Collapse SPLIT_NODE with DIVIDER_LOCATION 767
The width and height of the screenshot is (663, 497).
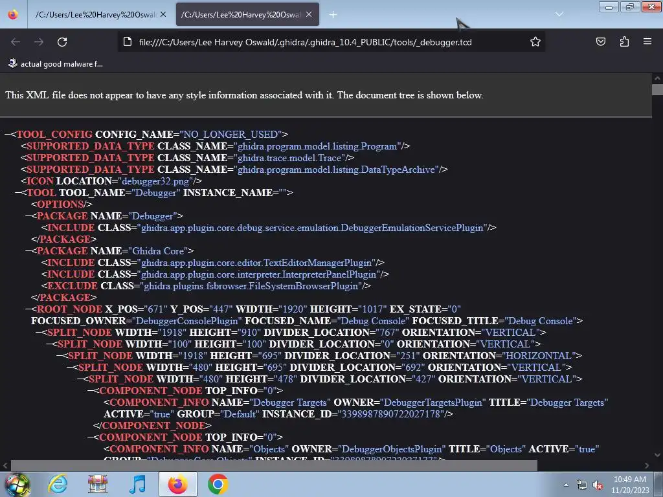coord(38,333)
